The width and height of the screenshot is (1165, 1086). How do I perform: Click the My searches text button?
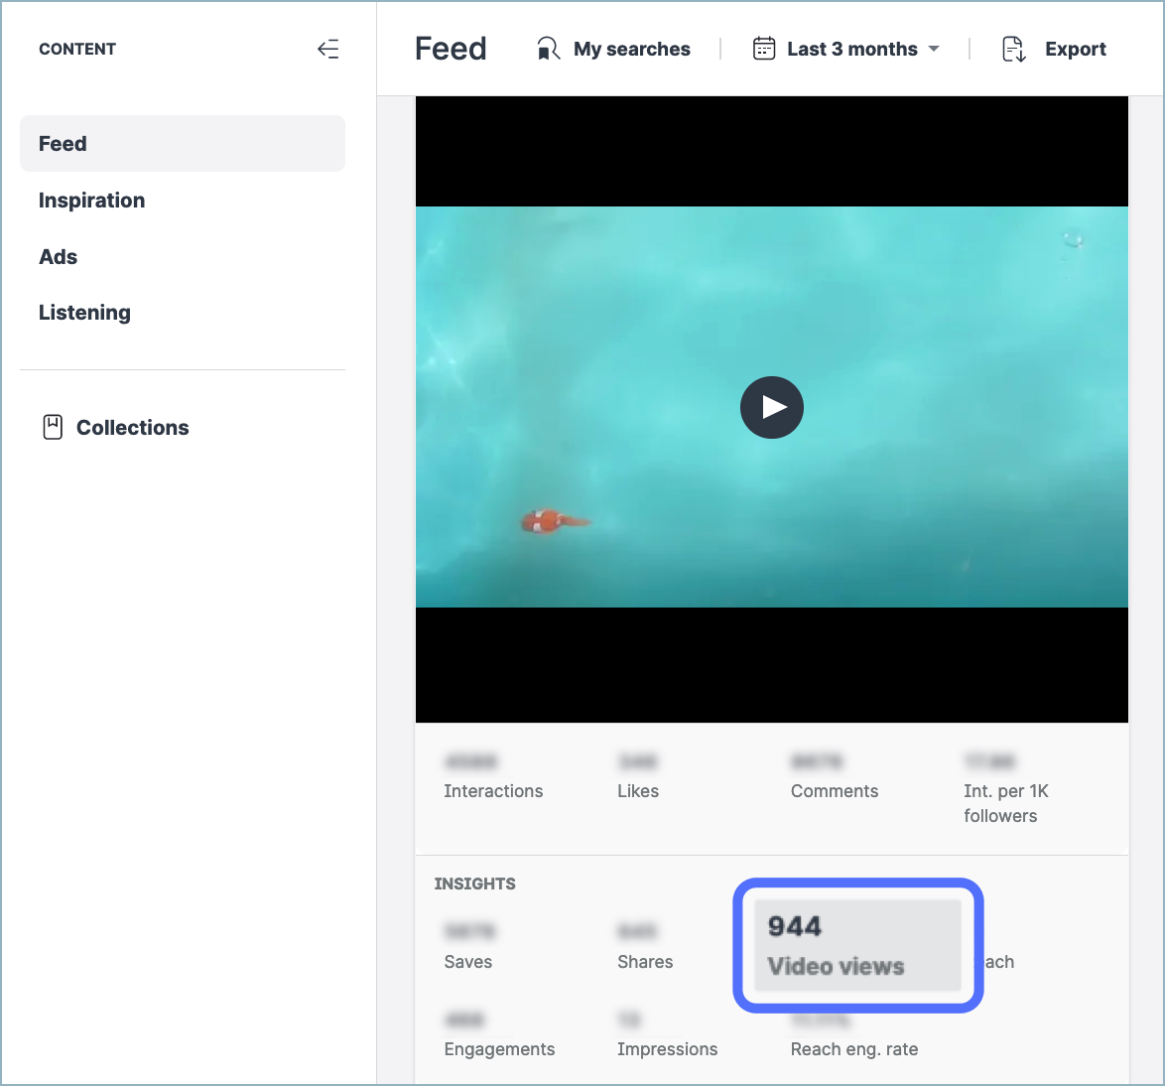point(631,49)
